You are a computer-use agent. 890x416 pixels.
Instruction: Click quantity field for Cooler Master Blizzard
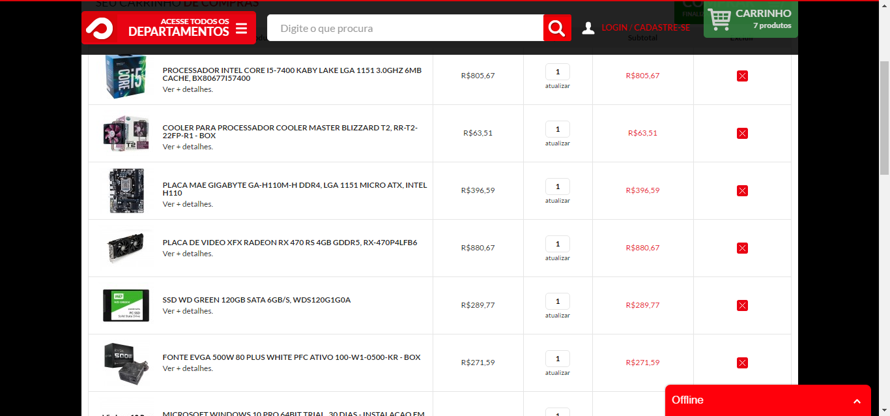[x=558, y=129]
